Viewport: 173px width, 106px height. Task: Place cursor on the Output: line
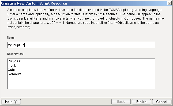13,70
